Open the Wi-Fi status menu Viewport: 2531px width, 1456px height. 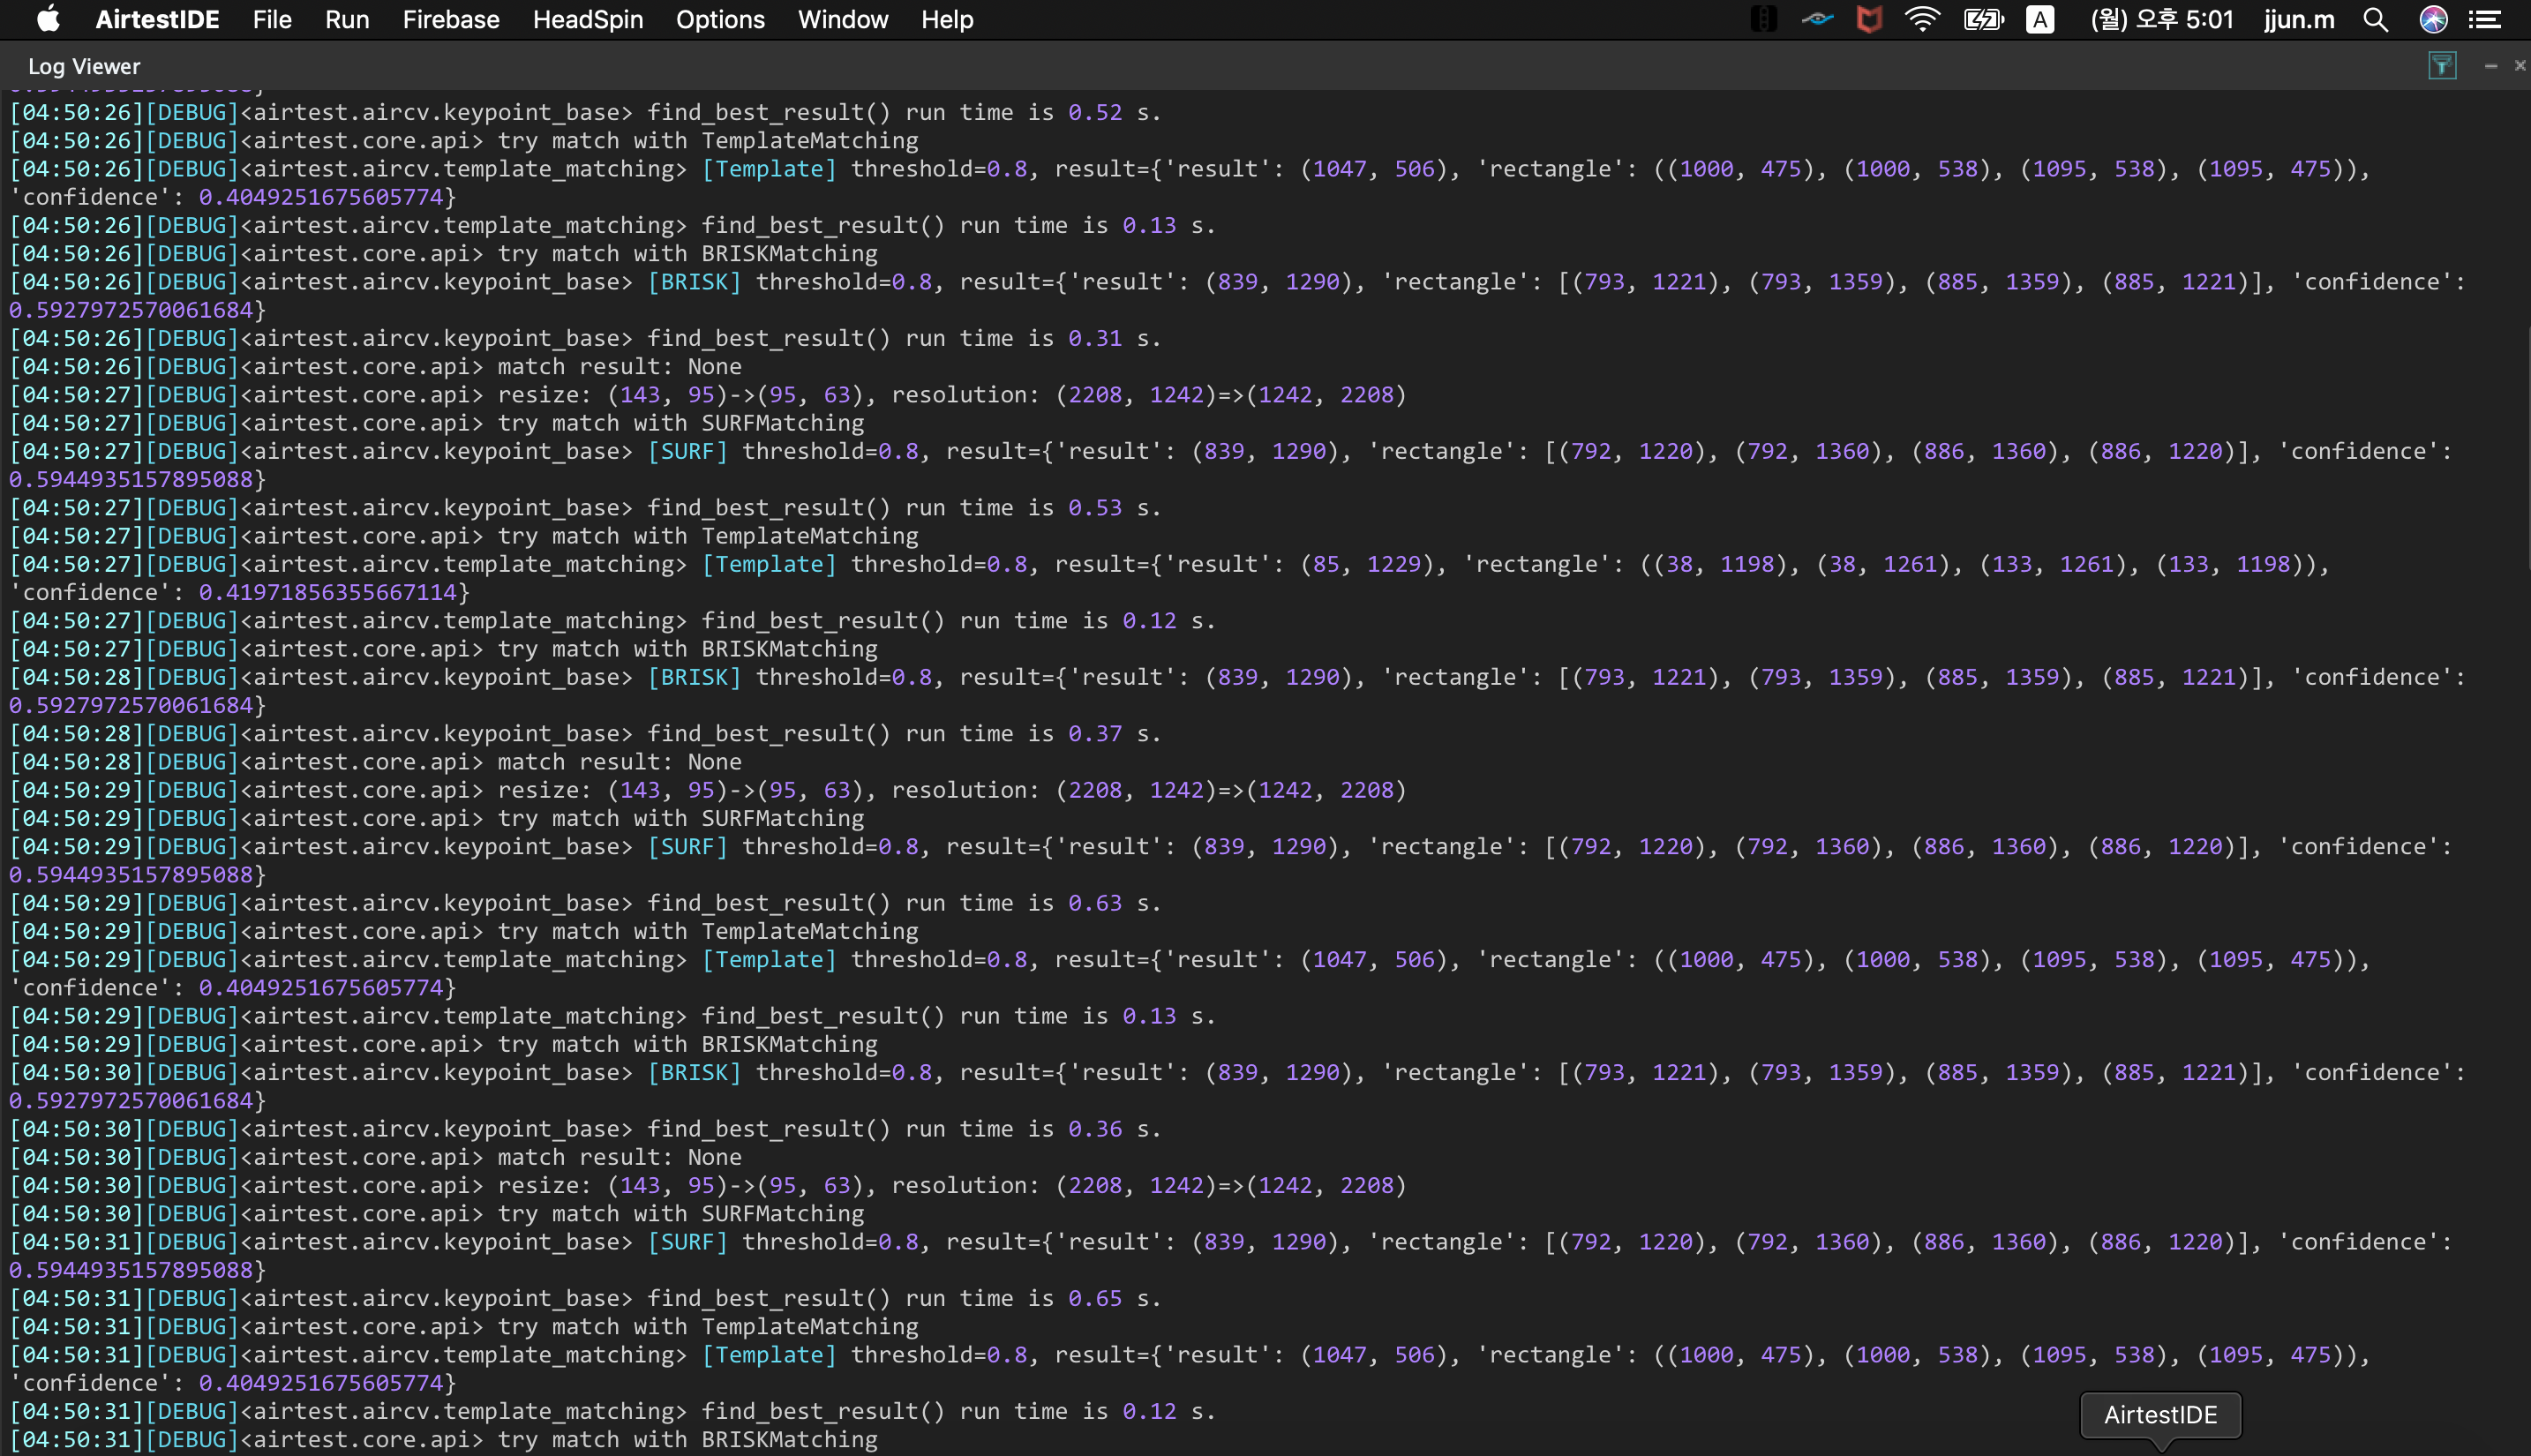(x=1921, y=19)
